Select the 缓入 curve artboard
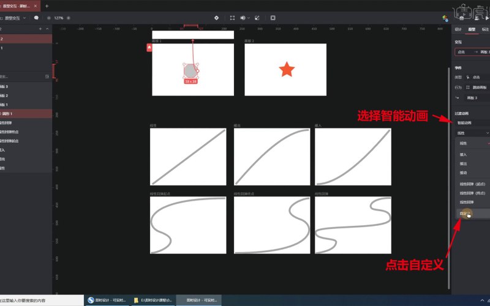Viewport: 490px width, 306px height. [353, 157]
